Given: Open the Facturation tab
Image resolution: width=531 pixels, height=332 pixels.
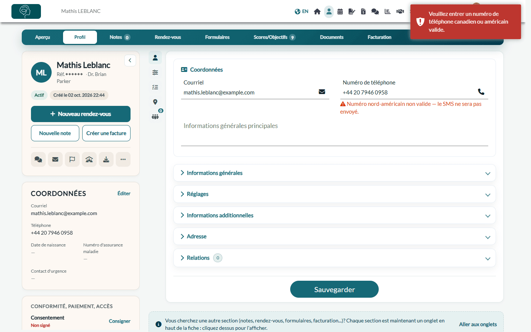Looking at the screenshot, I should click(379, 37).
